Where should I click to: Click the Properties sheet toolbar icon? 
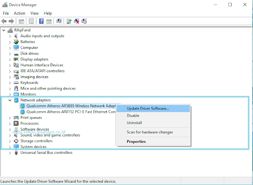(x=31, y=21)
